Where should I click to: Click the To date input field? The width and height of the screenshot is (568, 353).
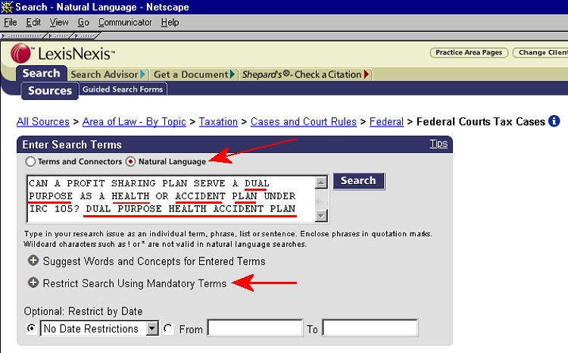(370, 328)
